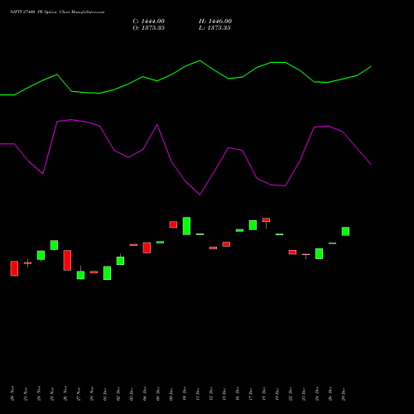The image size is (414, 414).
Task: Click the 23 Dec date label
Action: click(304, 393)
